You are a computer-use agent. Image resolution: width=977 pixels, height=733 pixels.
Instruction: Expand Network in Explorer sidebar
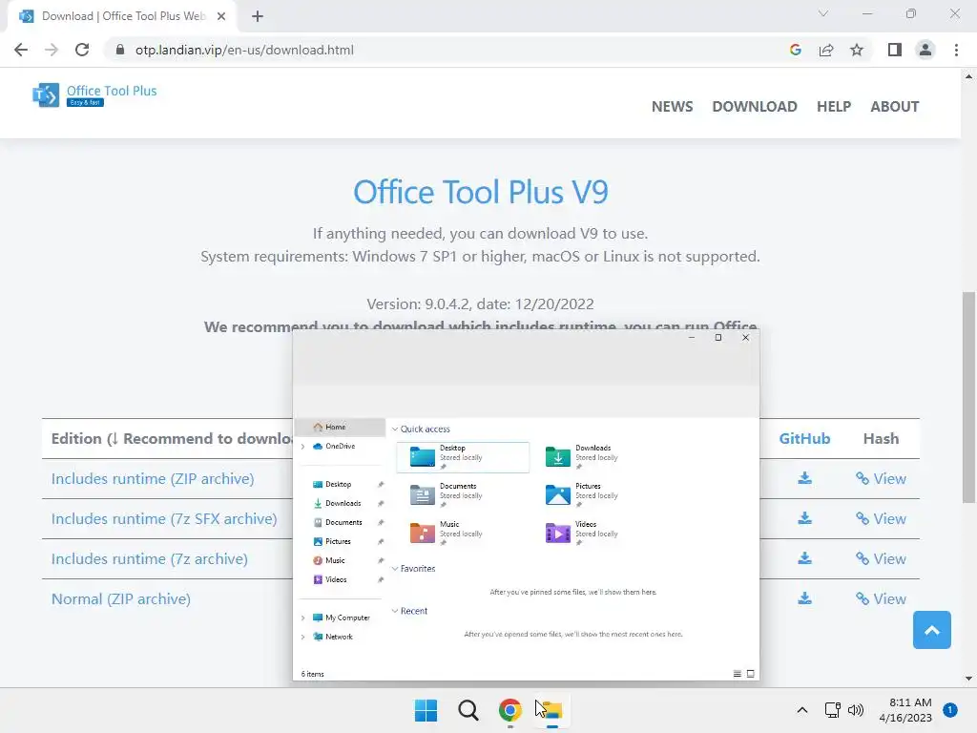click(x=302, y=637)
